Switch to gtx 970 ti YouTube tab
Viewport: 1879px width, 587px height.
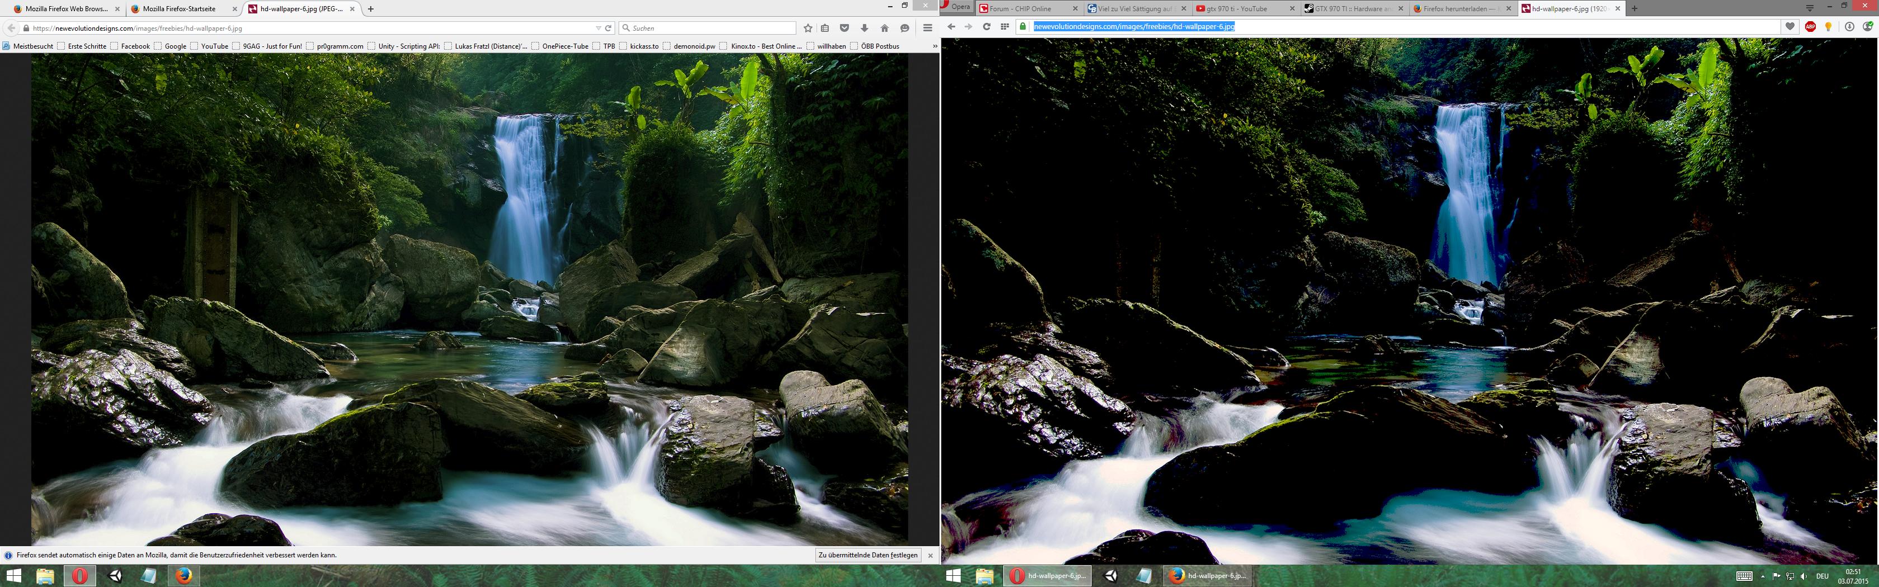pyautogui.click(x=1245, y=9)
